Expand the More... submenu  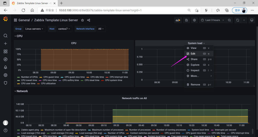(x=199, y=76)
